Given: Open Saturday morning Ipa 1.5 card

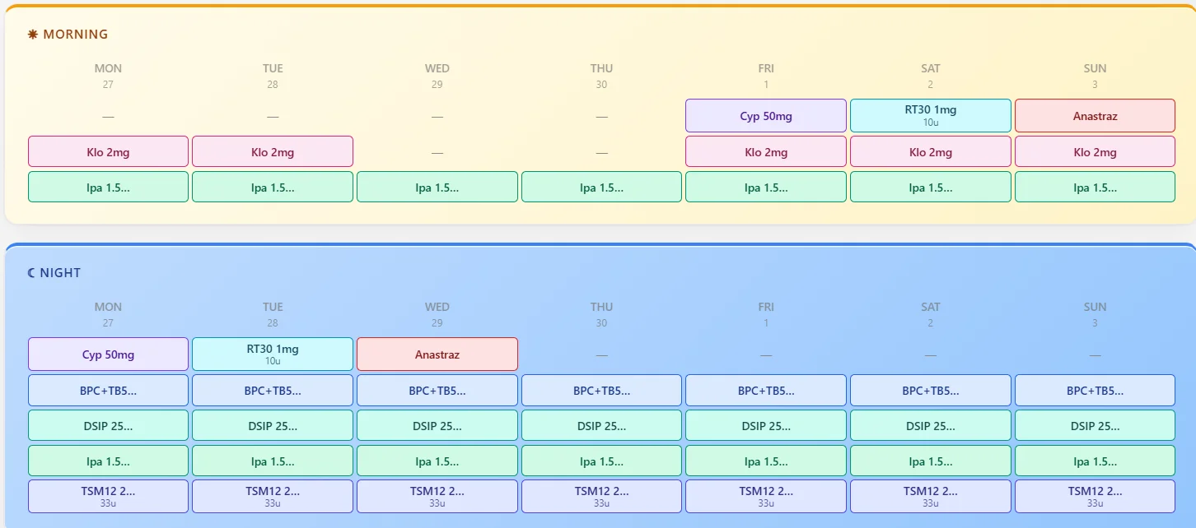Looking at the screenshot, I should (931, 187).
